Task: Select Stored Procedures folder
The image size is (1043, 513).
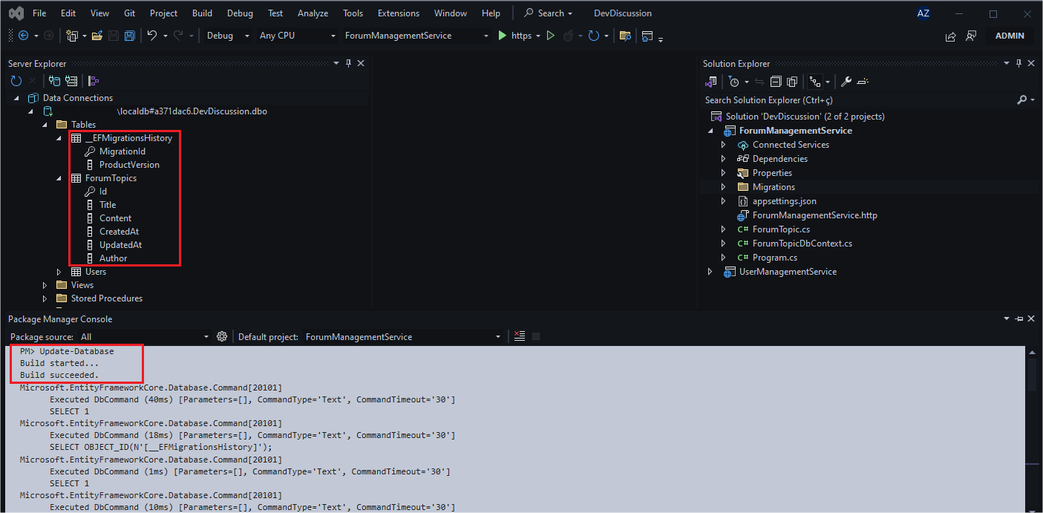Action: tap(107, 298)
